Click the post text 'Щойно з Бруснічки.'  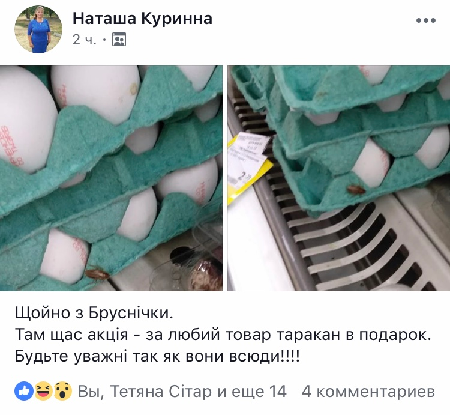click(x=94, y=313)
